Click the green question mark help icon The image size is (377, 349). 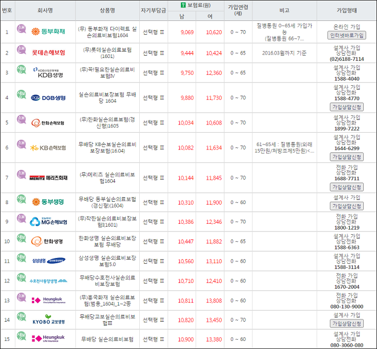pyautogui.click(x=183, y=5)
